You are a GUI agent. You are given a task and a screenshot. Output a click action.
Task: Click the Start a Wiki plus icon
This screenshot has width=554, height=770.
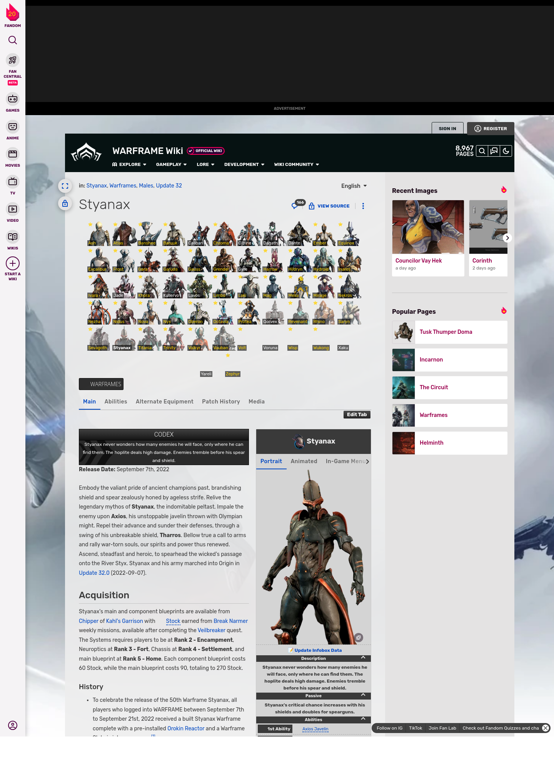coord(13,263)
